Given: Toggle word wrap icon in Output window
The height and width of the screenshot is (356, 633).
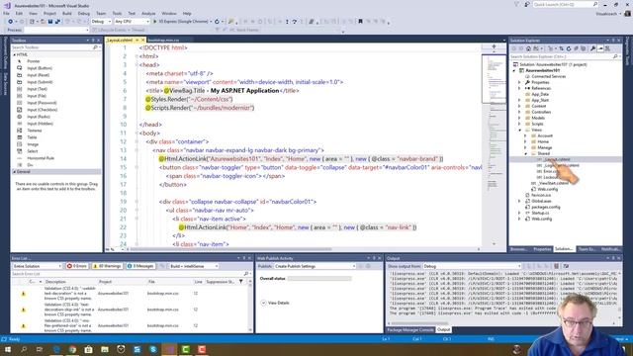Looking at the screenshot, I should 566,266.
